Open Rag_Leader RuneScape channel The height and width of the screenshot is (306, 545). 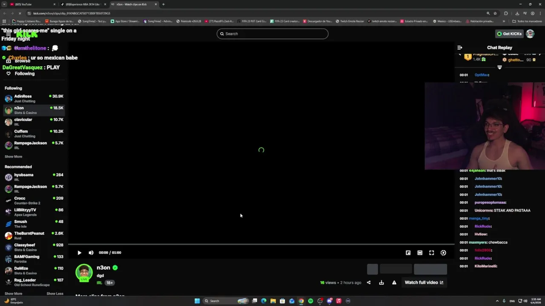pos(34,282)
